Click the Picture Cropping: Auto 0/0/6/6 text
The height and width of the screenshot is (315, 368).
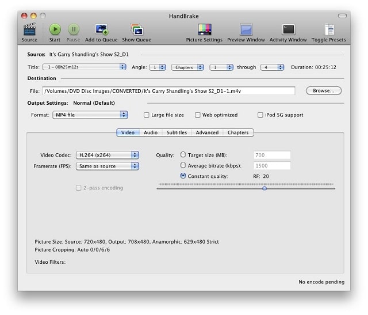72,250
